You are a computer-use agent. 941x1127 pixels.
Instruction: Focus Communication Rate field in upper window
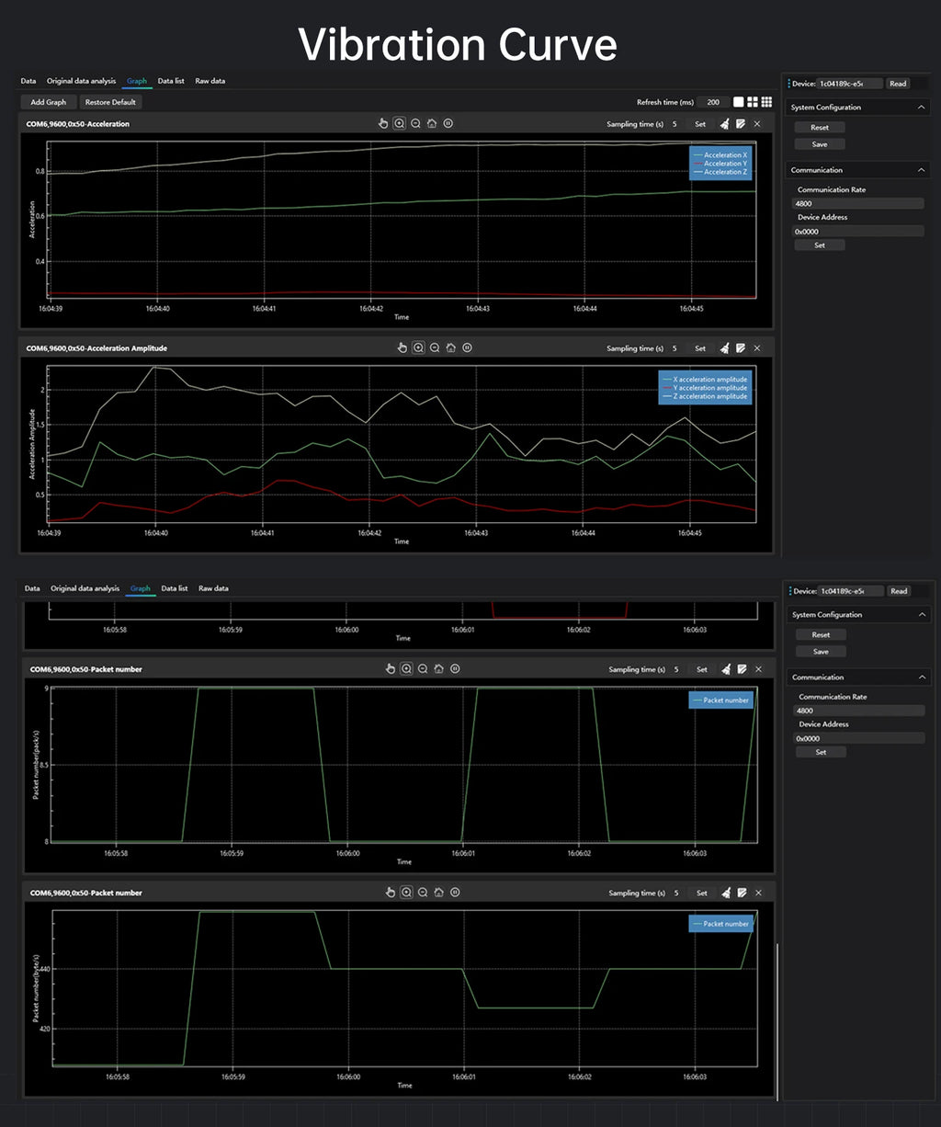(x=857, y=203)
